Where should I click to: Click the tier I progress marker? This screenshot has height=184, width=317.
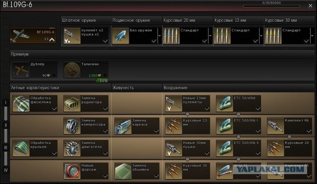tap(5, 102)
